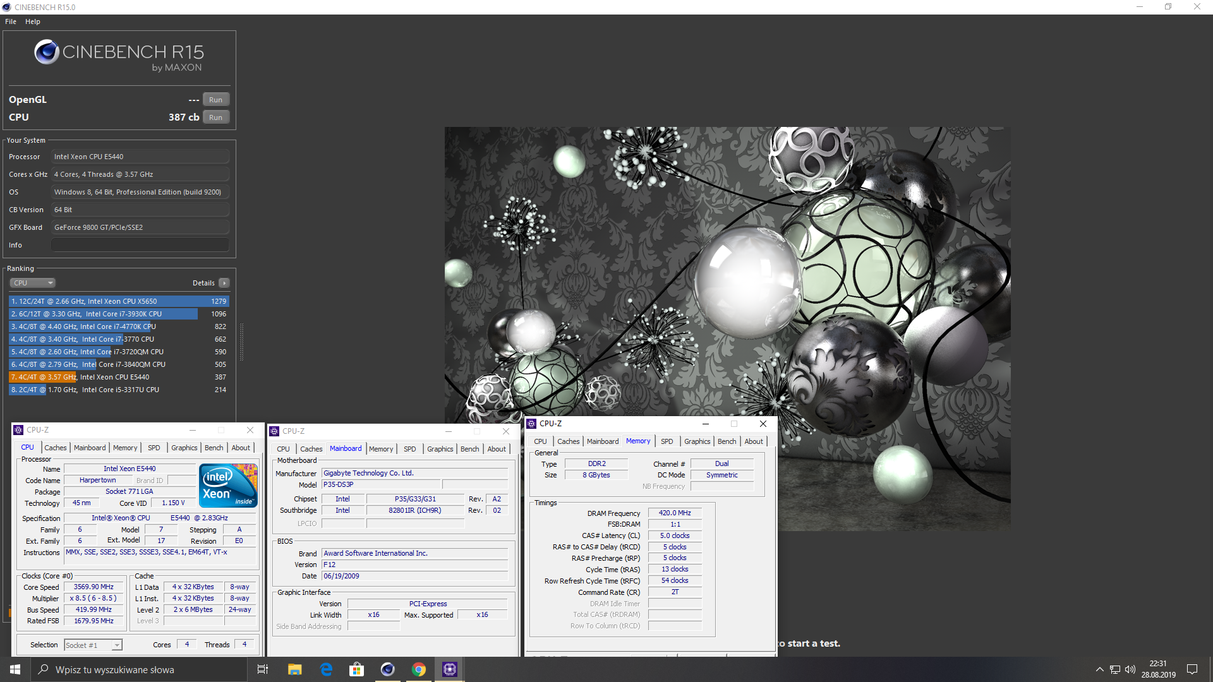1213x682 pixels.
Task: Click left CPU-Z window title icon
Action: pyautogui.click(x=19, y=430)
